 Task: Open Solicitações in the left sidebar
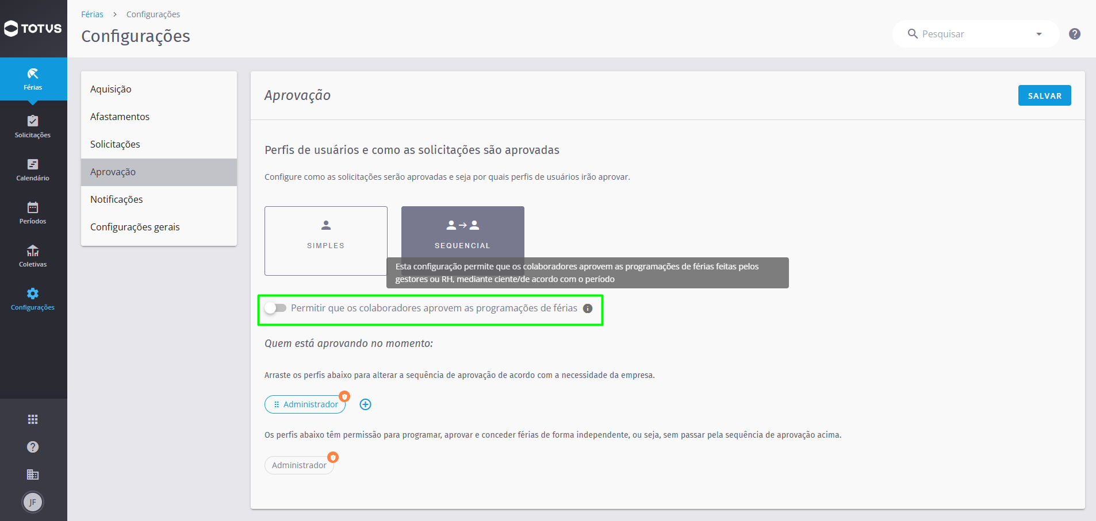click(x=33, y=127)
